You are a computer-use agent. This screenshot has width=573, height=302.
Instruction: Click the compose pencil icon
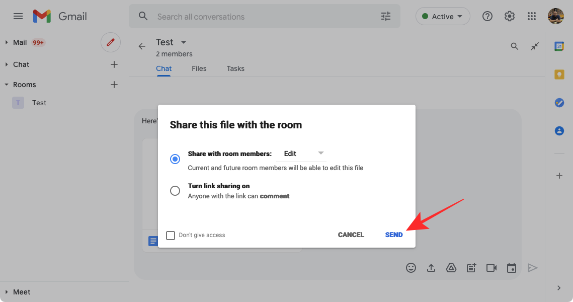(111, 42)
